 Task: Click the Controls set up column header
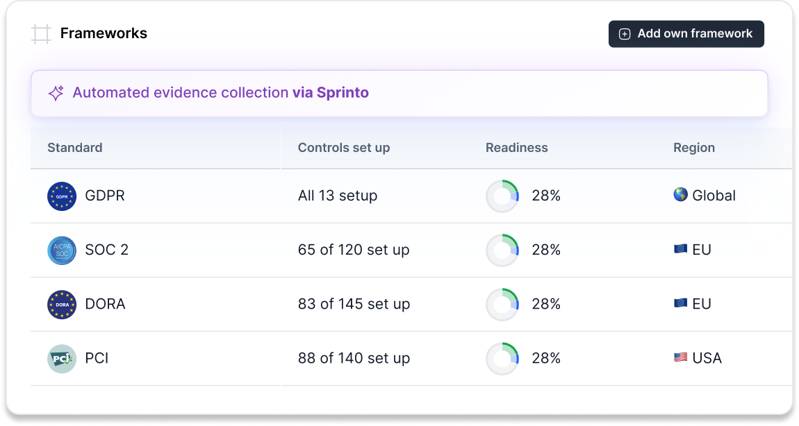click(x=344, y=148)
